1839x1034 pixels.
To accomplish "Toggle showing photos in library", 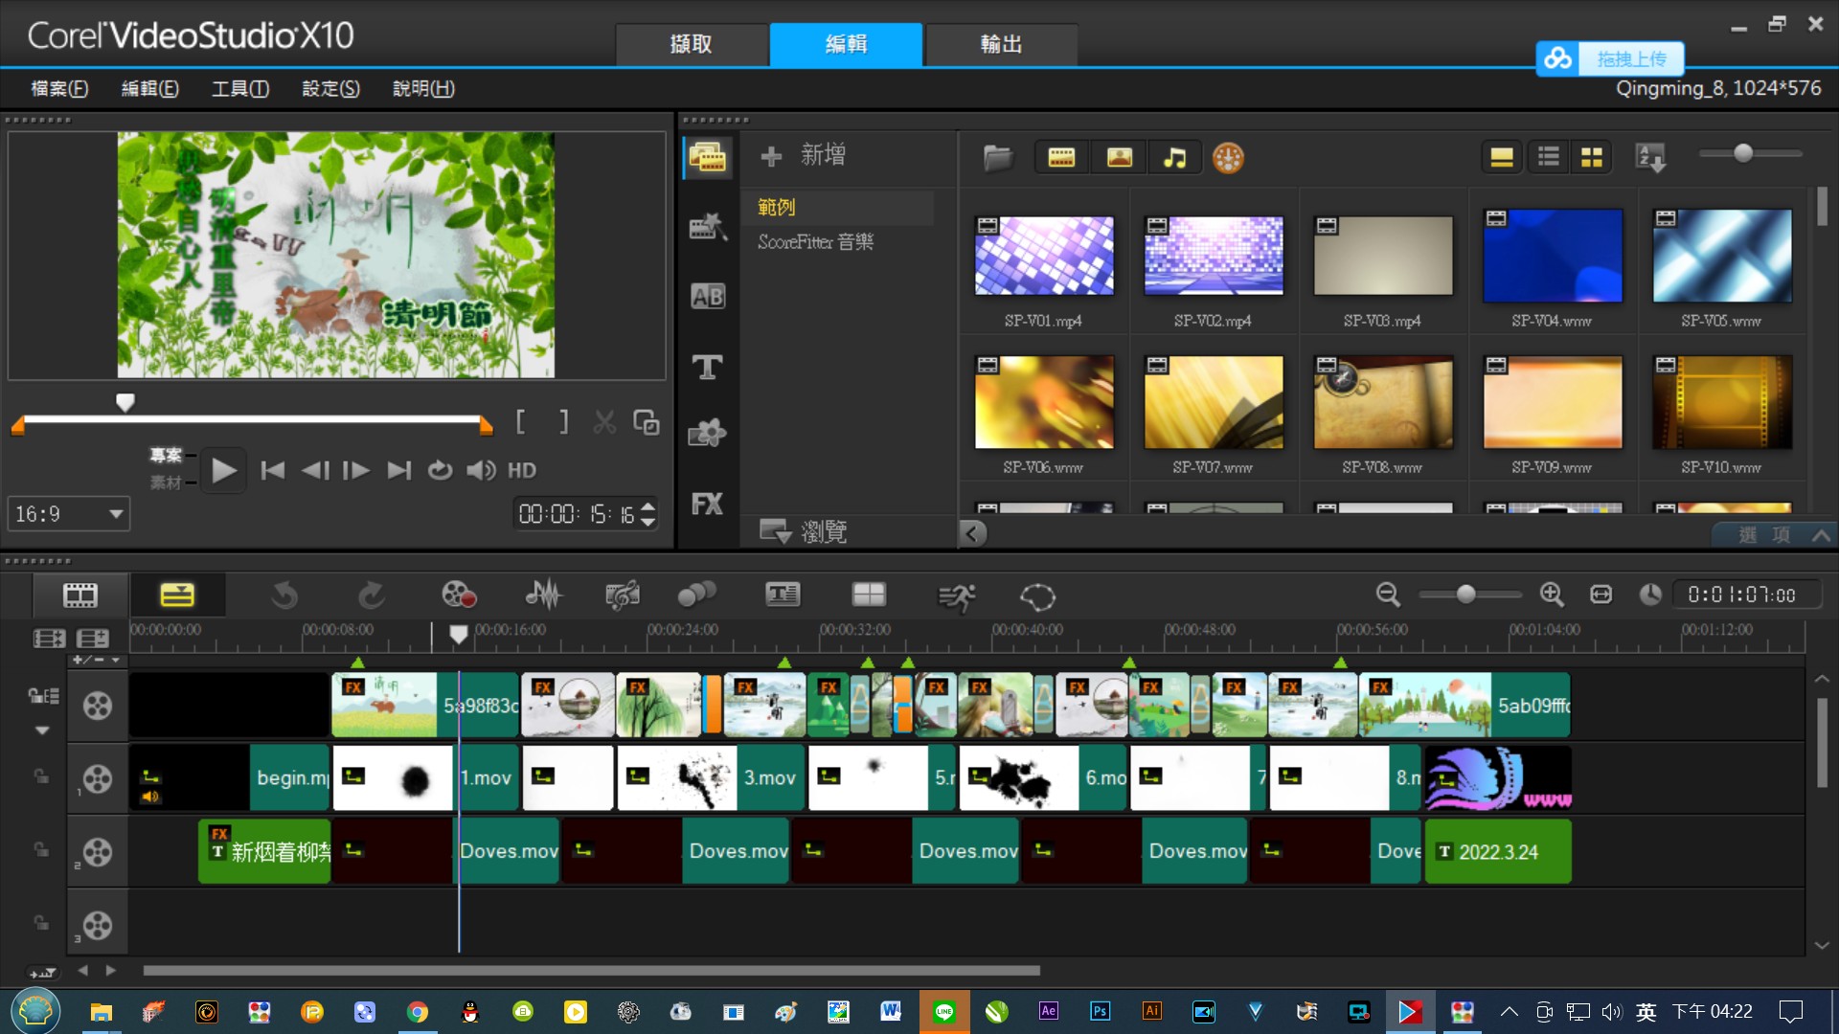I will (1119, 157).
